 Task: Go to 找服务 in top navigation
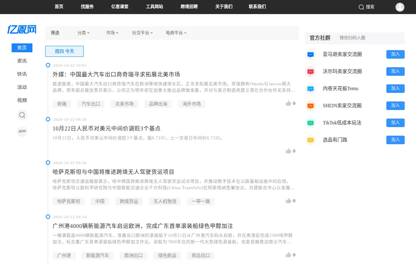(87, 7)
